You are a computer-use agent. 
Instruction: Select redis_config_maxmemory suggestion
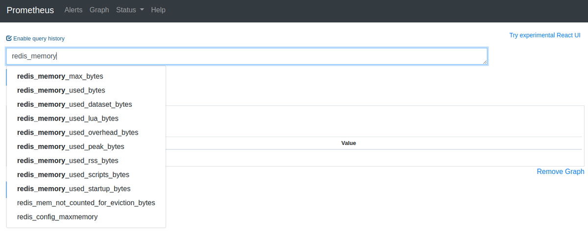pyautogui.click(x=86, y=217)
